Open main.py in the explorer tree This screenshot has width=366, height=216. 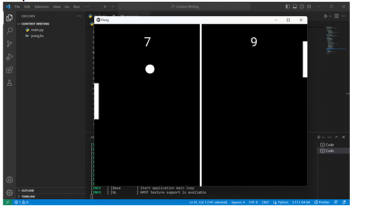point(37,30)
